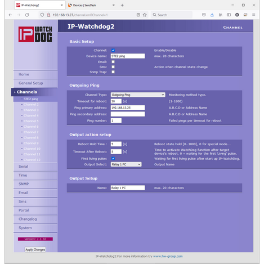Open the Portal menu item
This screenshot has height=264, width=264.
[35, 211]
